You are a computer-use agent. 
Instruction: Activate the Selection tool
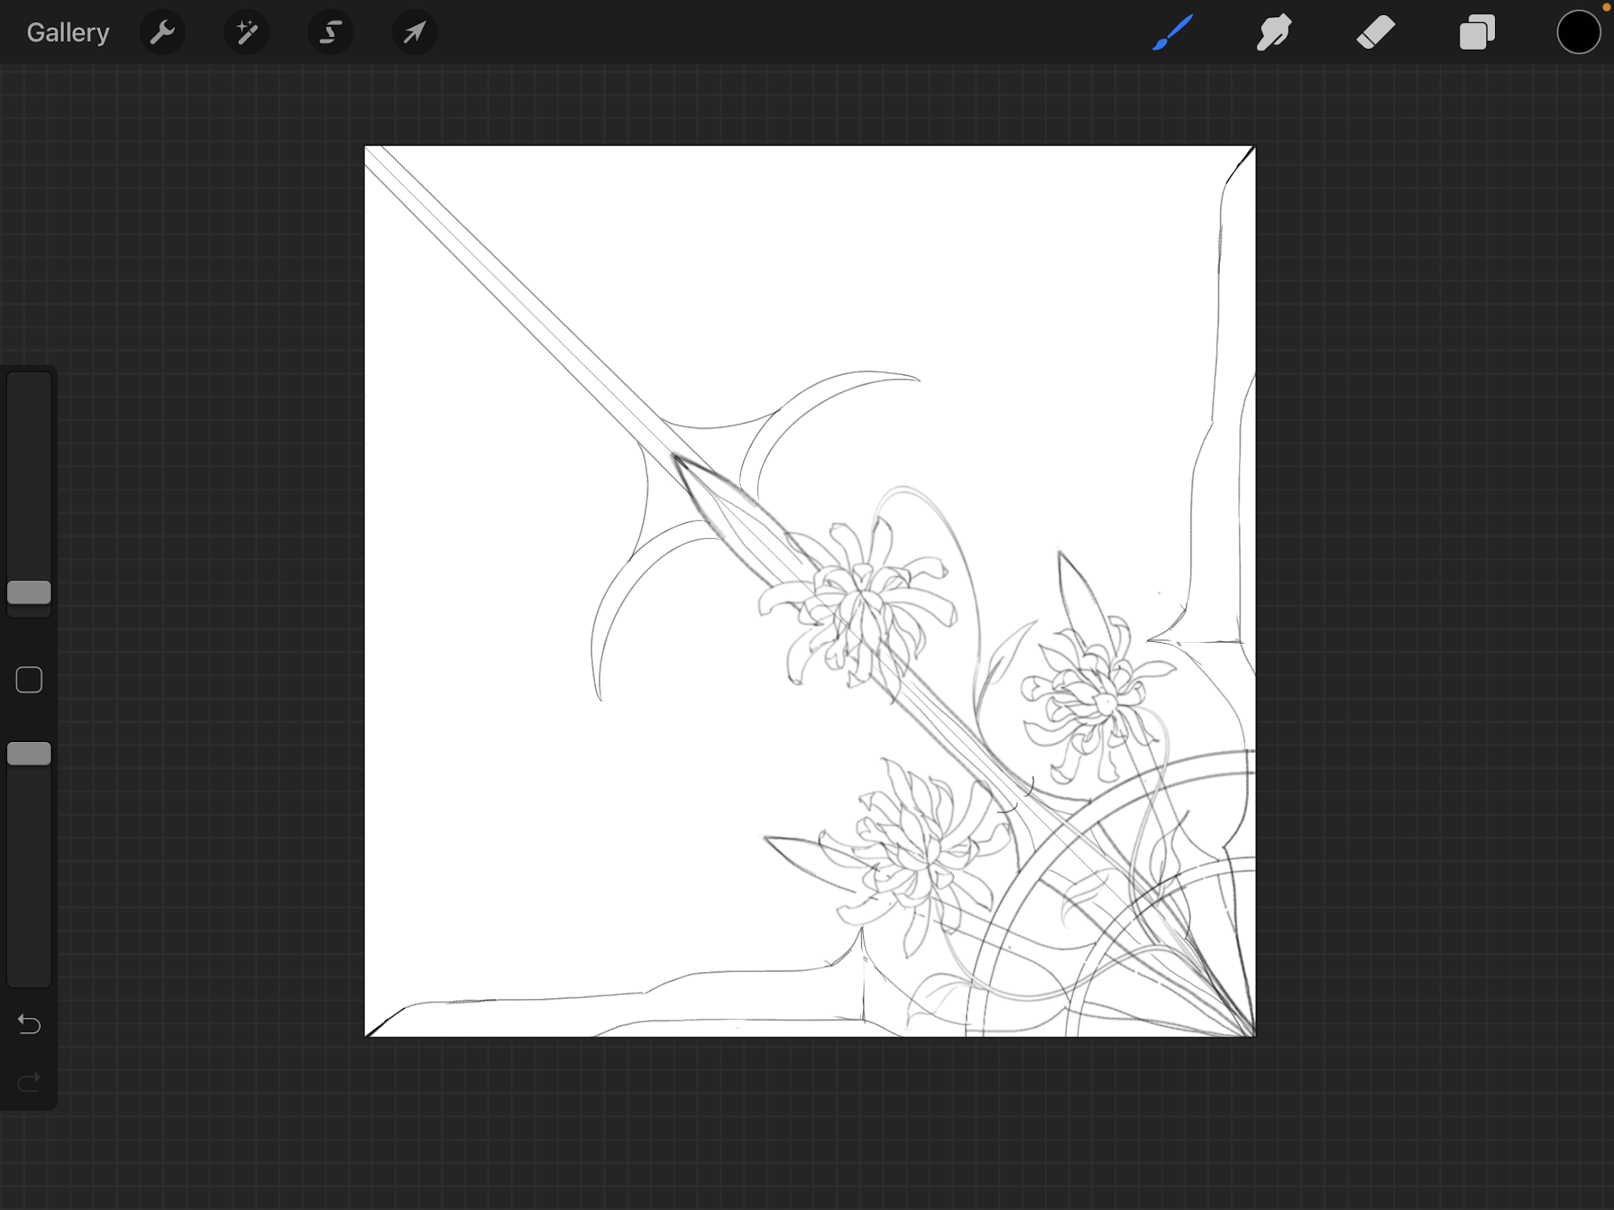coord(331,32)
